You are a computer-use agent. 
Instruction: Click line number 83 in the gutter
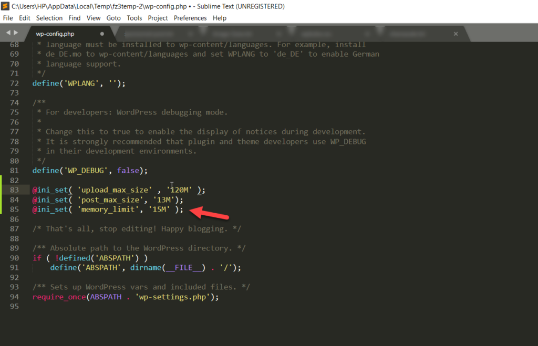[14, 190]
